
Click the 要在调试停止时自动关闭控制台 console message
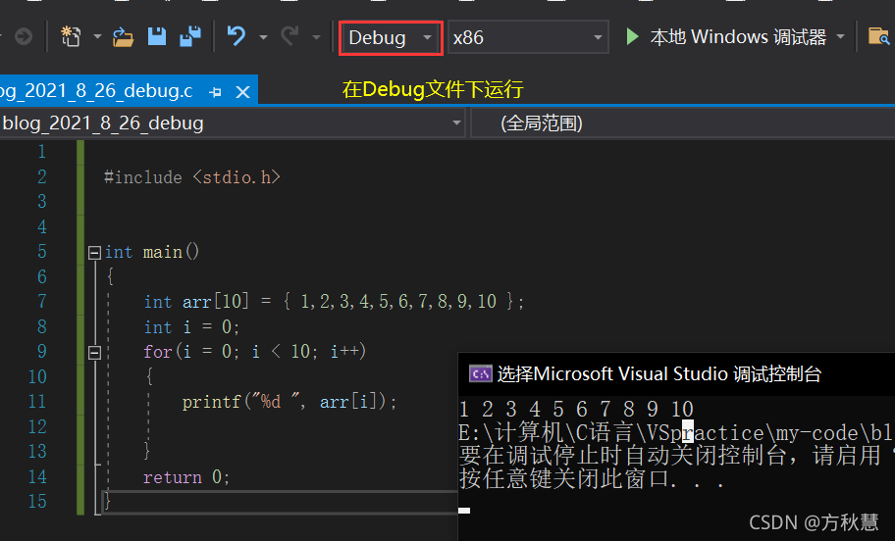676,456
